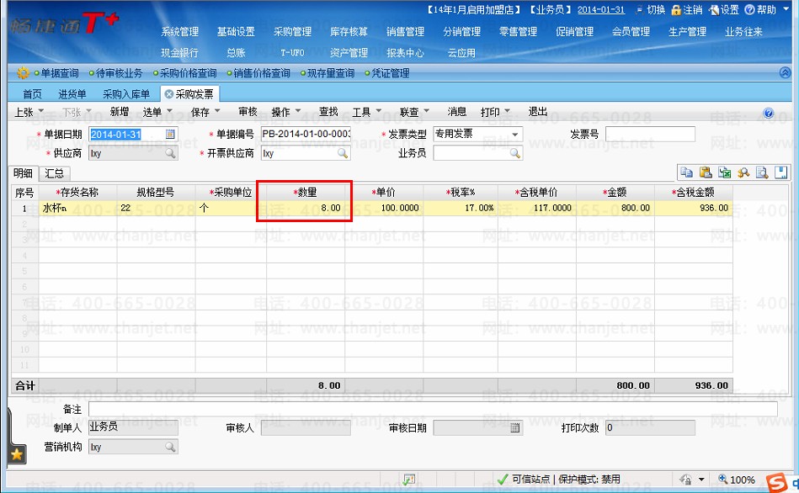Click the 退出 button
The image size is (799, 493).
pos(538,112)
